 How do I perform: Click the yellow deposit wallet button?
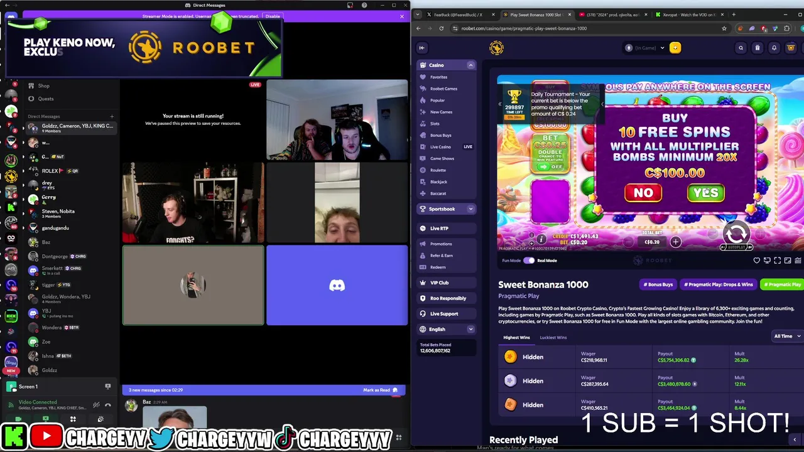675,48
